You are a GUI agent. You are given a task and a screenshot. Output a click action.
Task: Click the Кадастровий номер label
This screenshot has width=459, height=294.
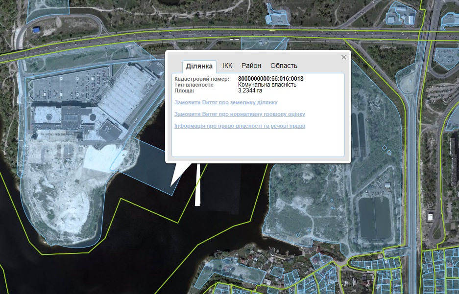(x=202, y=79)
